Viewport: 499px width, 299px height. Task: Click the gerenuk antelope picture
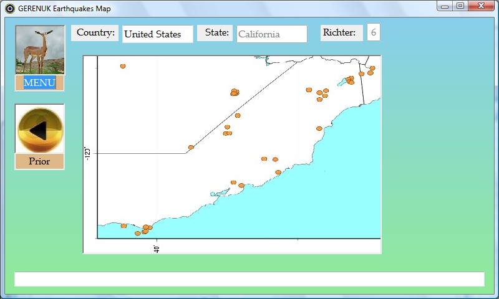(x=40, y=50)
